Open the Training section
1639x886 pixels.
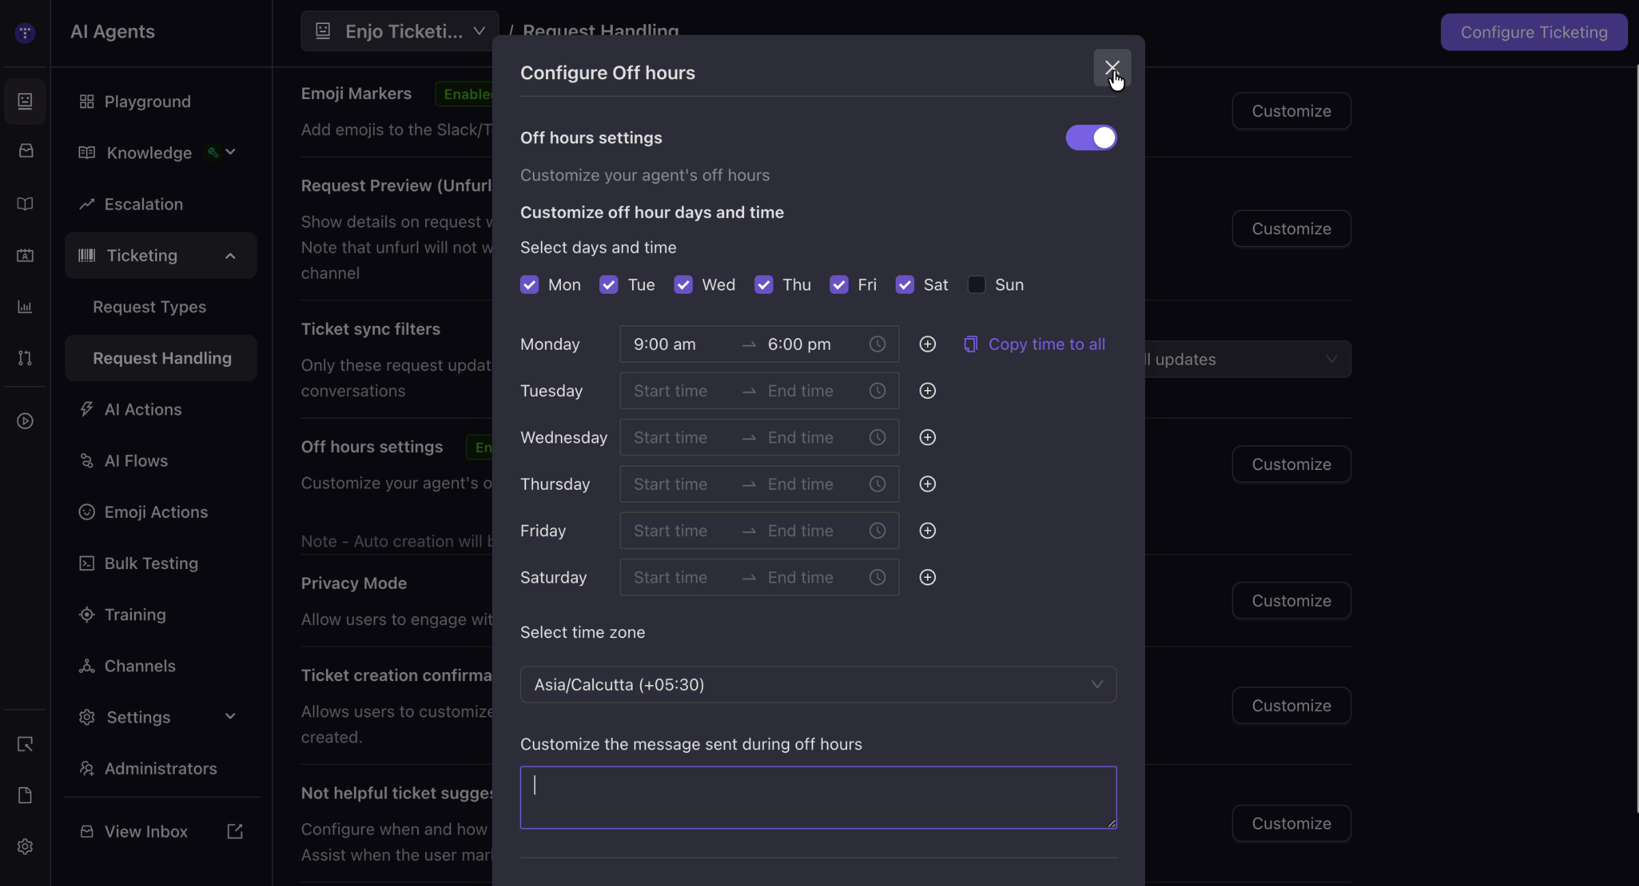(161, 615)
